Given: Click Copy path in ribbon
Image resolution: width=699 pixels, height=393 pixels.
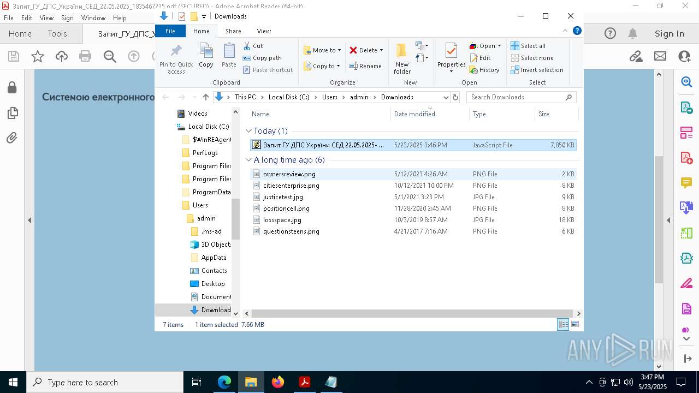Looking at the screenshot, I should pyautogui.click(x=262, y=58).
